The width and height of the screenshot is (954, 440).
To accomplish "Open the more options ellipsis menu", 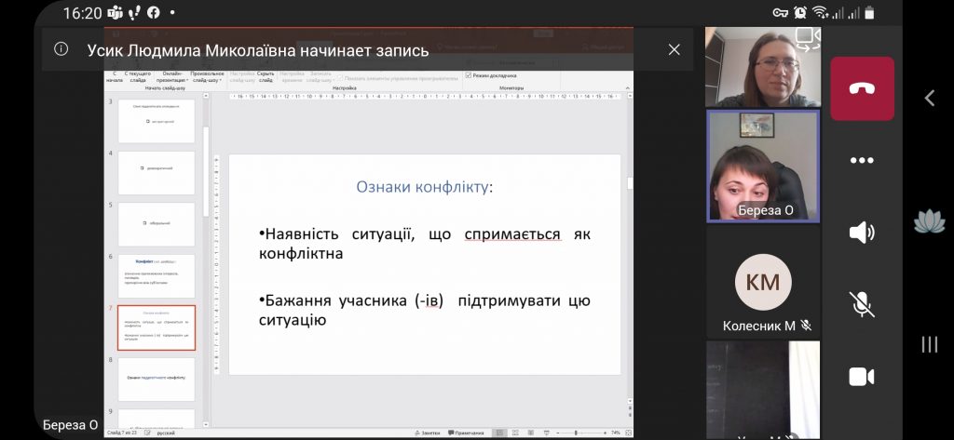I will 862,160.
